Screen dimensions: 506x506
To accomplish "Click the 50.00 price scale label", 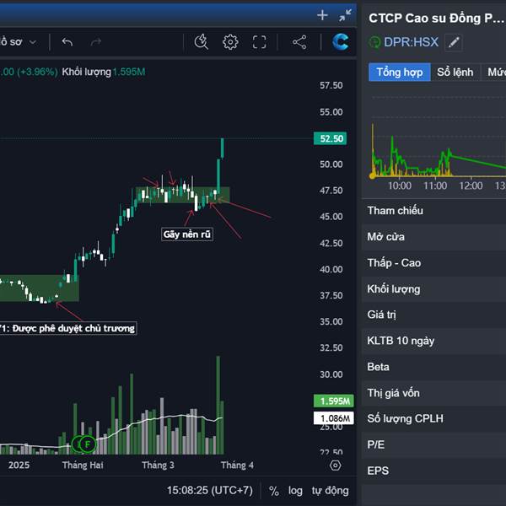I will tap(331, 164).
